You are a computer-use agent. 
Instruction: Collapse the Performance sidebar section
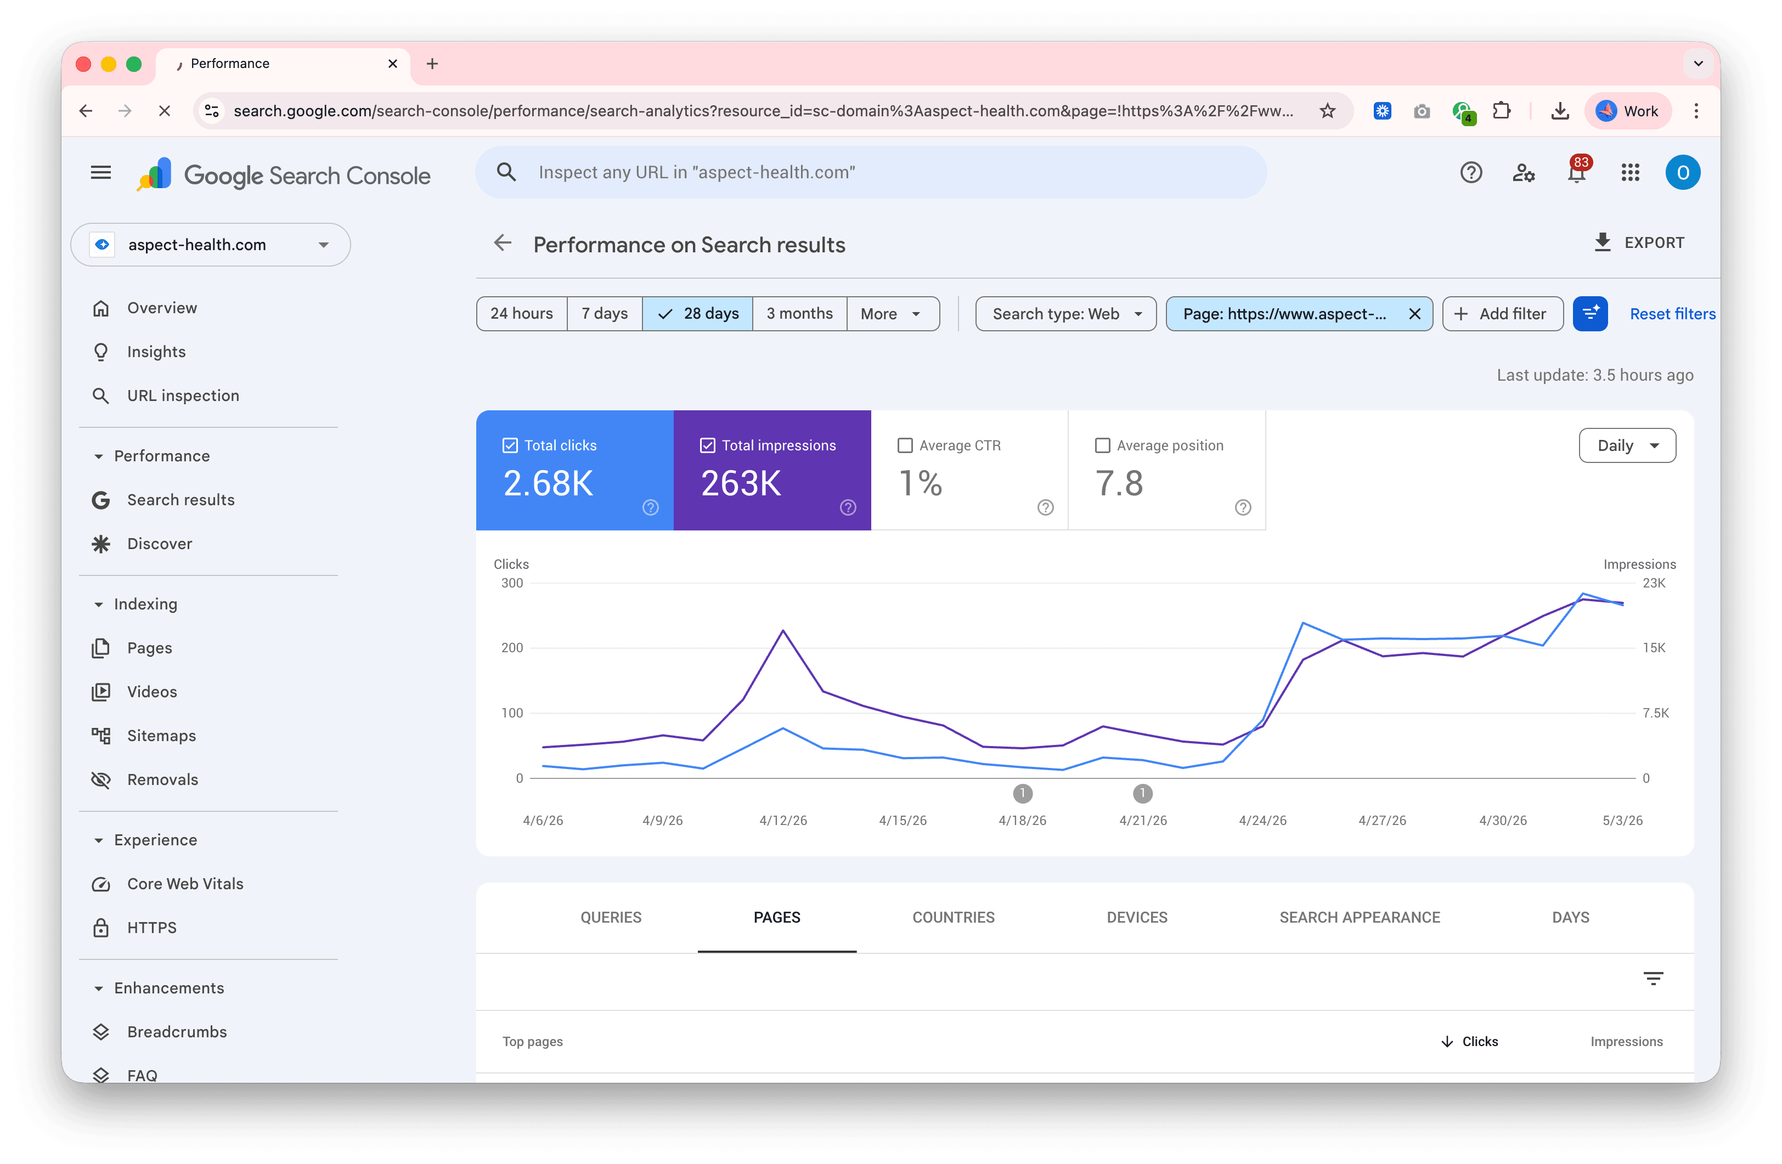[x=98, y=456]
